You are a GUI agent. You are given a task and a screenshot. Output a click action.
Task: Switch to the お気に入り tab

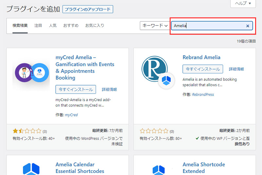point(95,26)
